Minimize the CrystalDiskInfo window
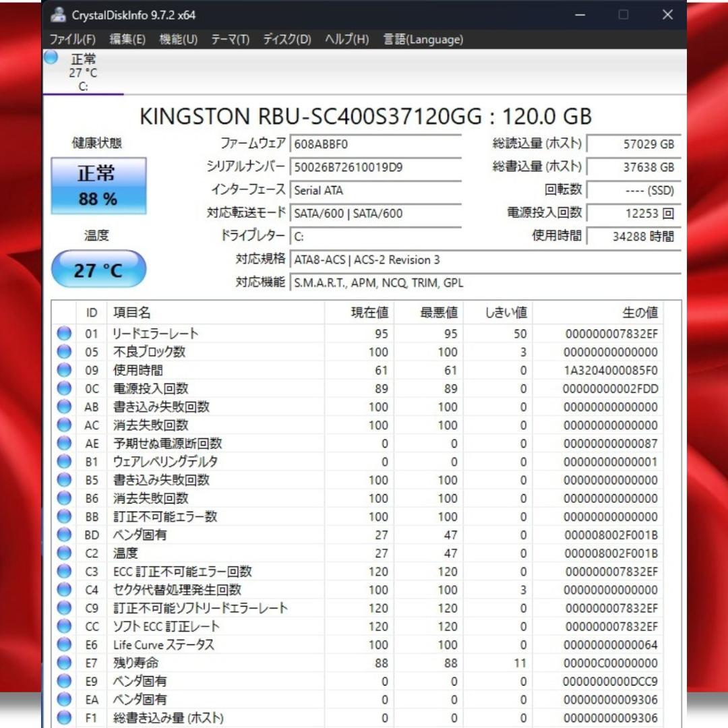728x728 pixels. (580, 15)
